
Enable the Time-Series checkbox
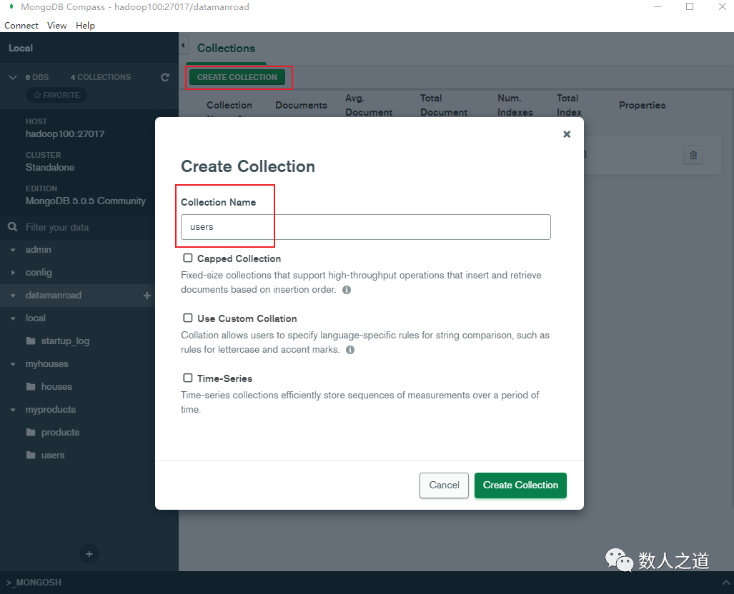[188, 378]
